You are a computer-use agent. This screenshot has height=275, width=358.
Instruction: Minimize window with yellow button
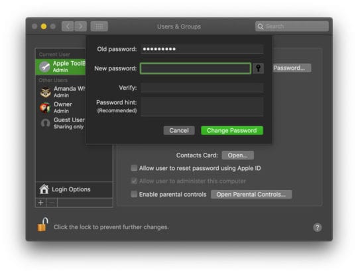pyautogui.click(x=44, y=27)
